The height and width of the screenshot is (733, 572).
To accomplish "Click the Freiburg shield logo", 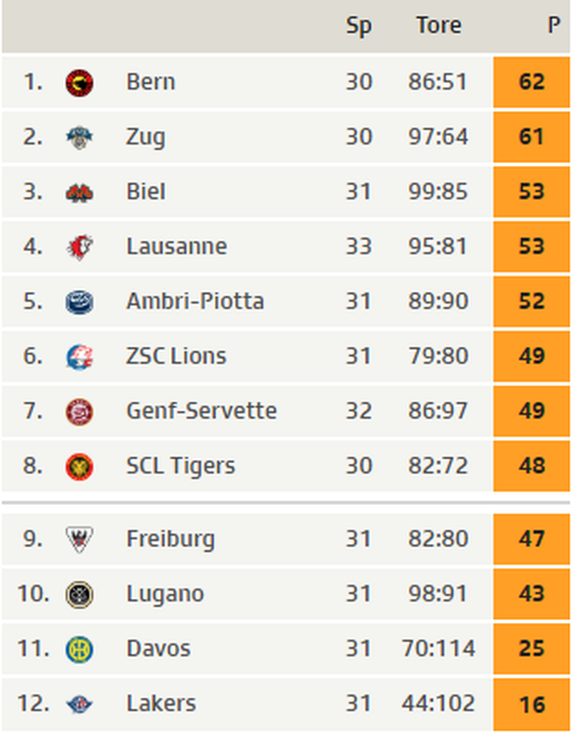I will coord(80,539).
